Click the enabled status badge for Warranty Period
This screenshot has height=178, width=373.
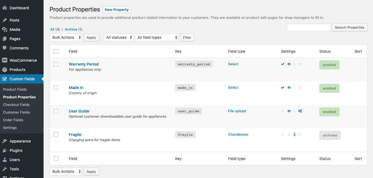tap(329, 65)
